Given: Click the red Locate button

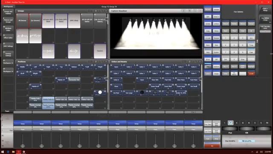Looking at the screenshot, I should coord(251,74).
